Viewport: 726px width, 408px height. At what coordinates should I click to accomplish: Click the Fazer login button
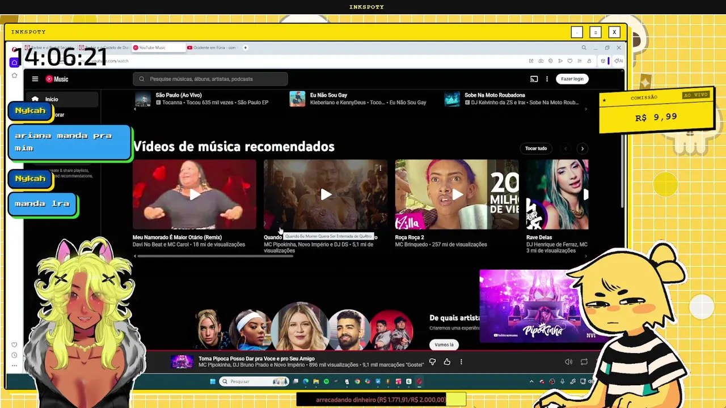(x=572, y=79)
